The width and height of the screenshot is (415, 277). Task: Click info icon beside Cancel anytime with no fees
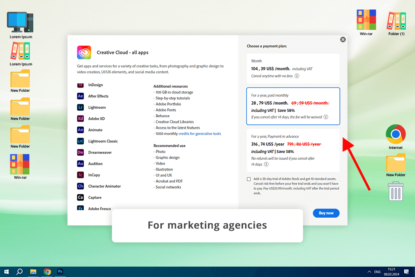[x=297, y=76]
